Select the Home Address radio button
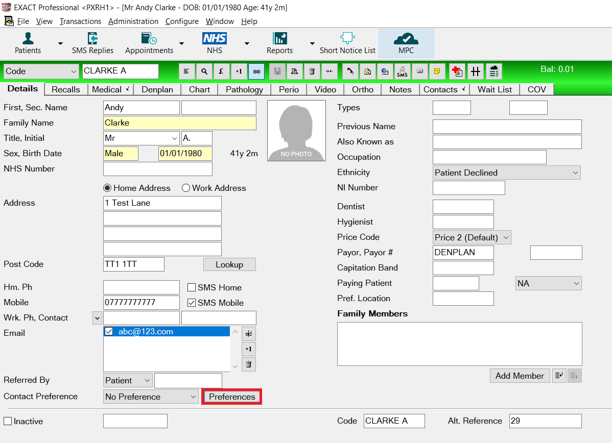The image size is (612, 443). (x=107, y=188)
